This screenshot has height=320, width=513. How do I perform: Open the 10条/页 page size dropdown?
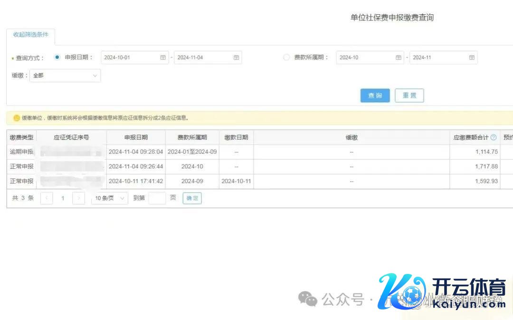click(109, 198)
